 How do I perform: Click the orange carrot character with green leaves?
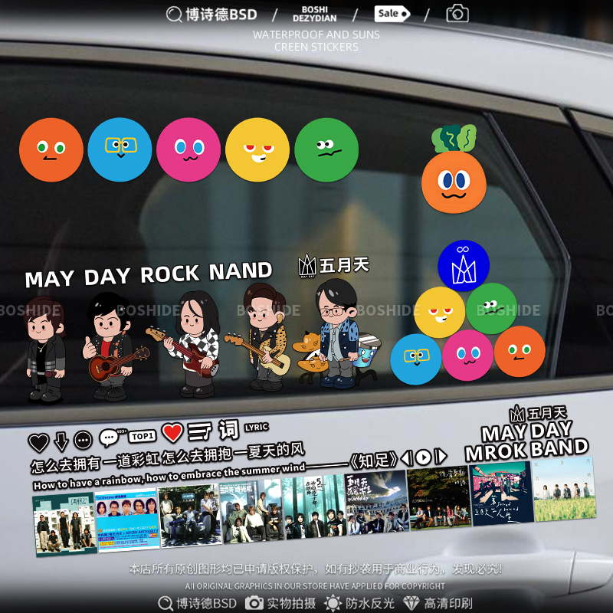pos(454,169)
